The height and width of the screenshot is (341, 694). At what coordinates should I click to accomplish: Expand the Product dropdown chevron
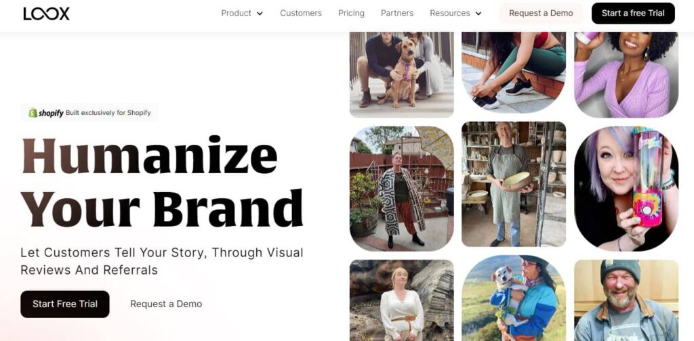(260, 14)
